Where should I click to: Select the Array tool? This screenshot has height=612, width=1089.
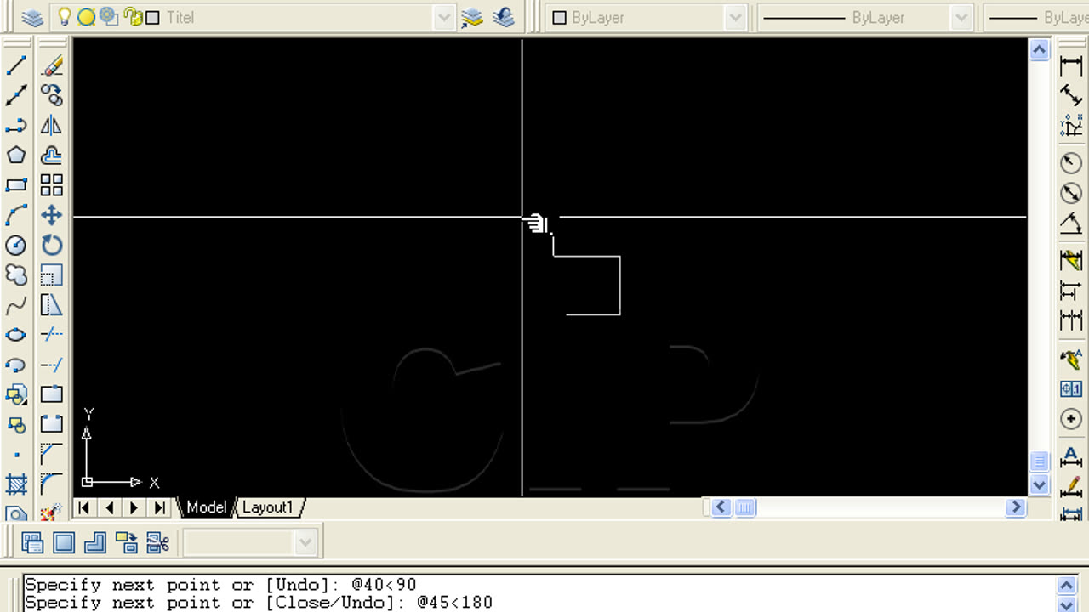[52, 185]
